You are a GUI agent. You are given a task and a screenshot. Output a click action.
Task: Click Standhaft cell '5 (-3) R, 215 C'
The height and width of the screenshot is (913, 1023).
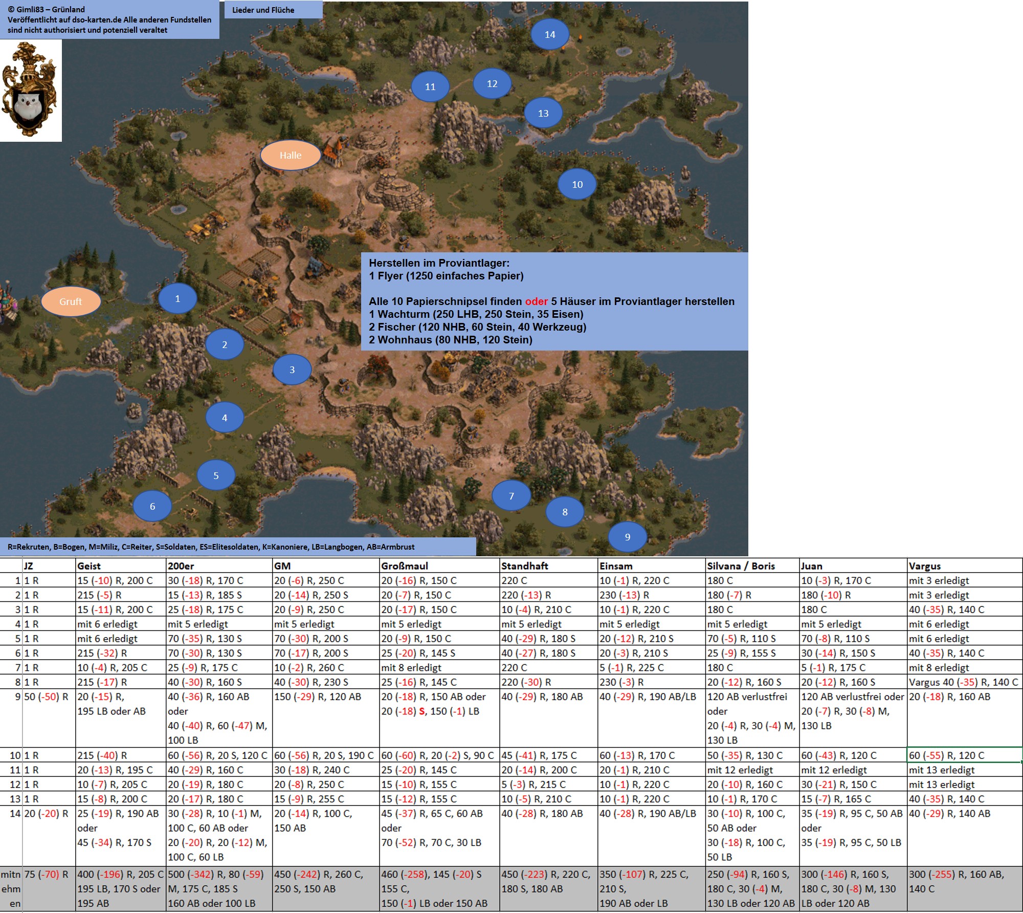[548, 785]
